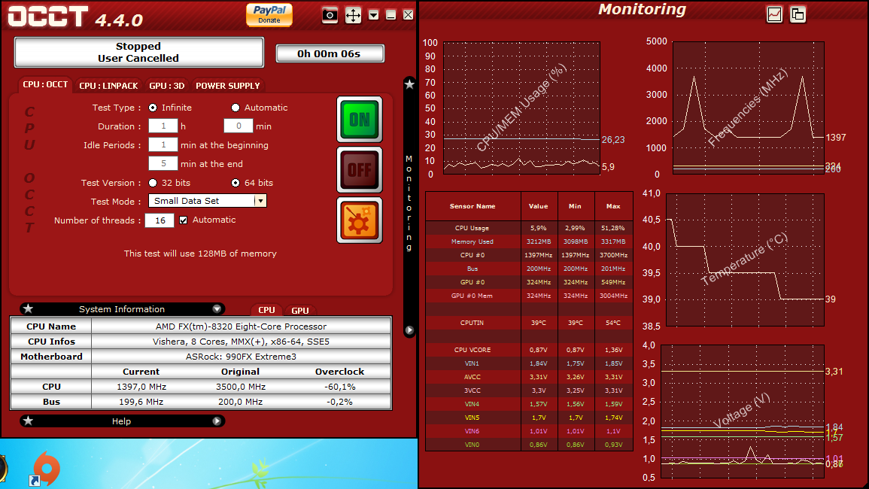Click the star above the Monitoring side strip
This screenshot has width=869, height=489.
coord(409,84)
